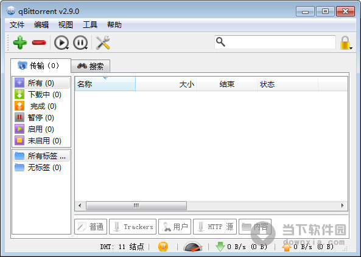Viewport: 361px width, 257px height.
Task: Click the pause toolbar button
Action: 80,43
